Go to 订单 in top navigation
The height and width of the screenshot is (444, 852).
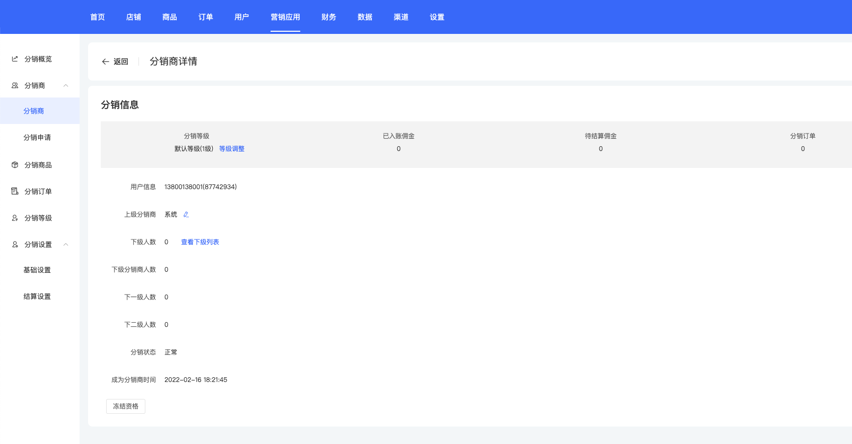pyautogui.click(x=205, y=17)
